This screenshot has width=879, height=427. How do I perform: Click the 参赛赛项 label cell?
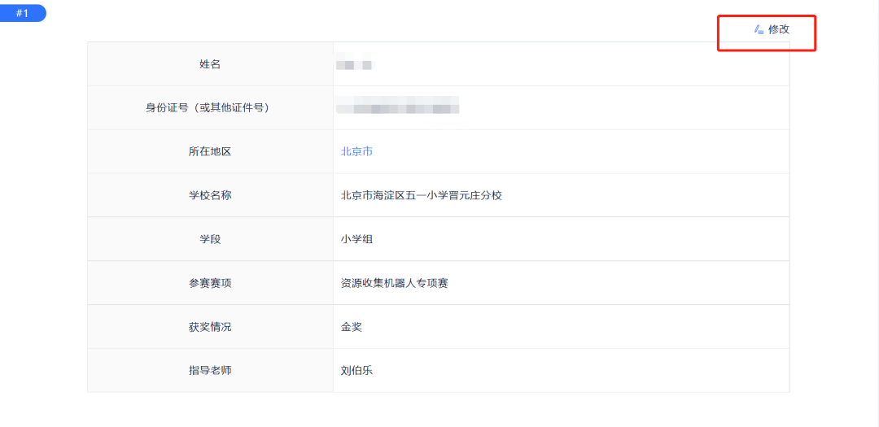point(210,283)
